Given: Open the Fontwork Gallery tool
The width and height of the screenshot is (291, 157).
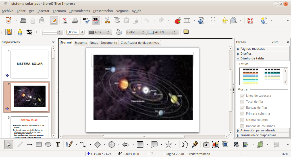Looking at the screenshot, I should 206,144.
